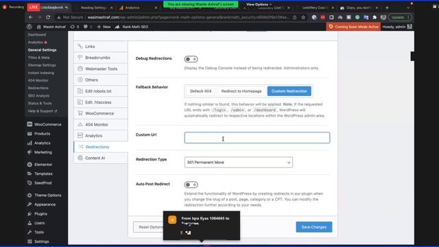
Task: Open Rank Math Analytics submenu item
Action: coord(35,43)
